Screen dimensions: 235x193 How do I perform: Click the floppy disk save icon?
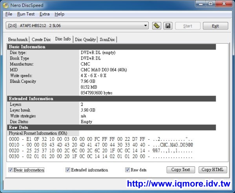click(x=168, y=26)
